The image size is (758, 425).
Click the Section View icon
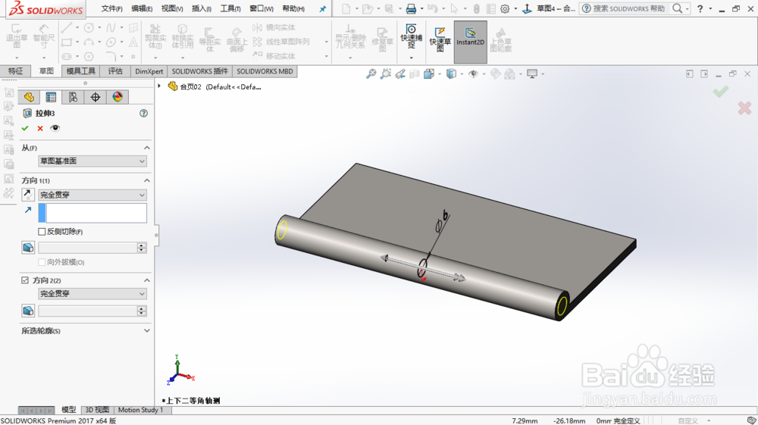coord(415,74)
